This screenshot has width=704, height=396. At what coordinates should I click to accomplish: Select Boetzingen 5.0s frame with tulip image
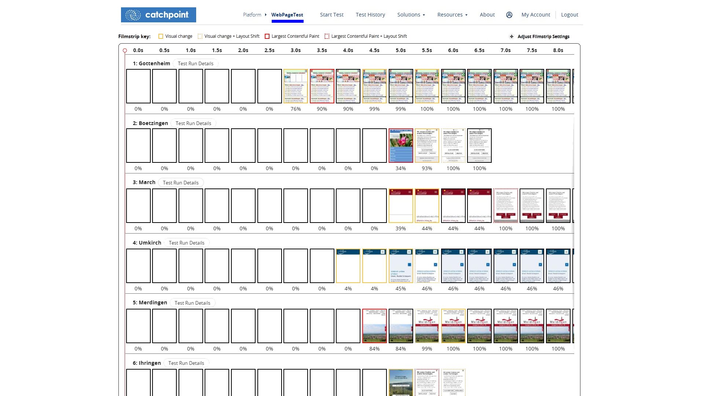pos(400,146)
